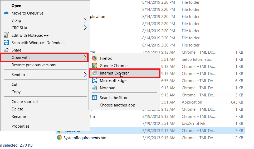Choose Create shortcut option
Viewport: 254px width, 149px height.
coord(25,102)
